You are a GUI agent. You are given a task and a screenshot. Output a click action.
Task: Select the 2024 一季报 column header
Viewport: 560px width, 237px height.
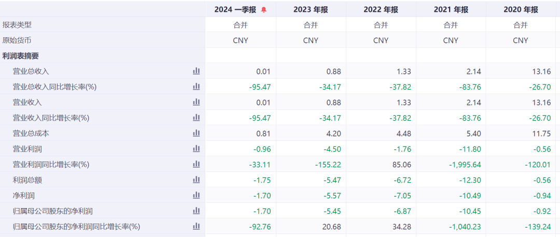(236, 9)
